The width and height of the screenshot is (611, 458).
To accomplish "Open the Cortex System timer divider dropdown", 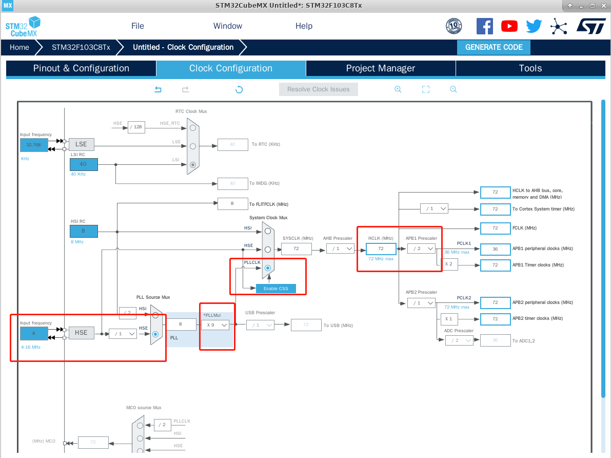I will click(434, 208).
